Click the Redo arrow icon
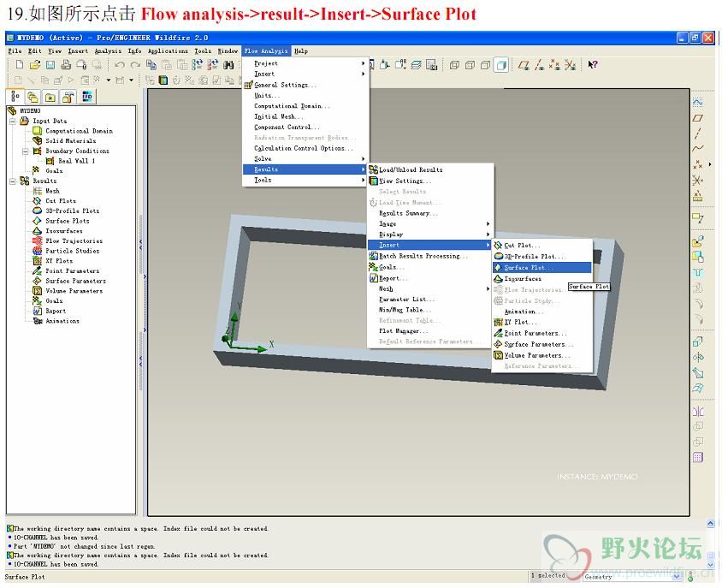722x588 pixels. tap(135, 65)
